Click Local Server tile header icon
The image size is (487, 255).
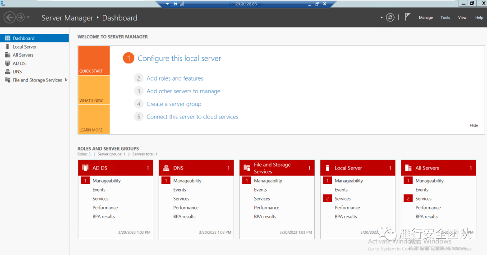327,168
